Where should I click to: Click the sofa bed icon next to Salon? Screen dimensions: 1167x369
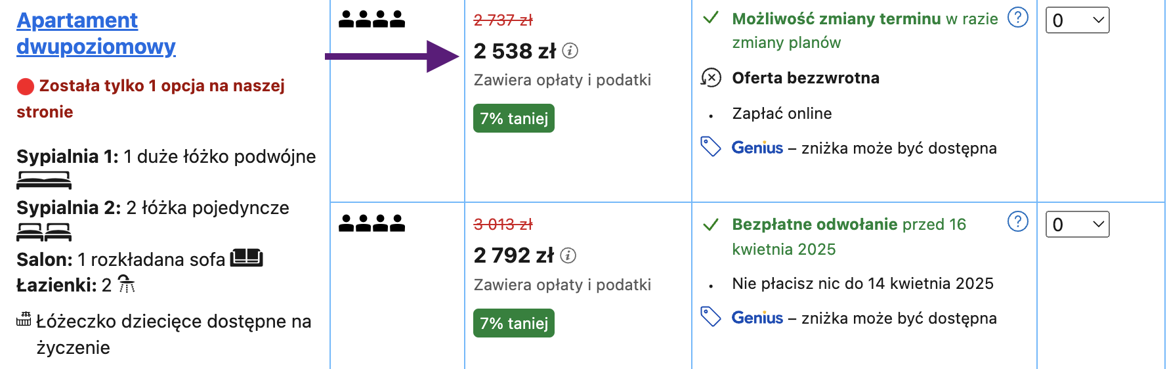click(x=247, y=258)
